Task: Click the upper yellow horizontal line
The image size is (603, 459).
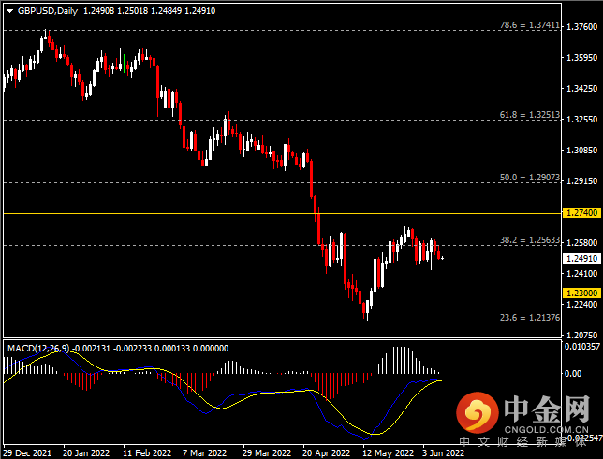Action: click(x=283, y=213)
